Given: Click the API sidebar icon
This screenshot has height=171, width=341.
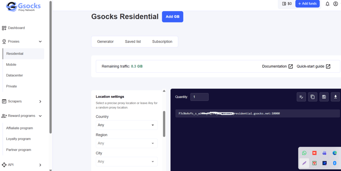Looking at the screenshot, I should [x=4, y=165].
